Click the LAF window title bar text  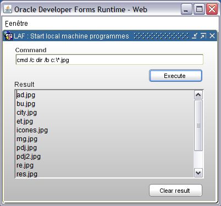(71, 36)
